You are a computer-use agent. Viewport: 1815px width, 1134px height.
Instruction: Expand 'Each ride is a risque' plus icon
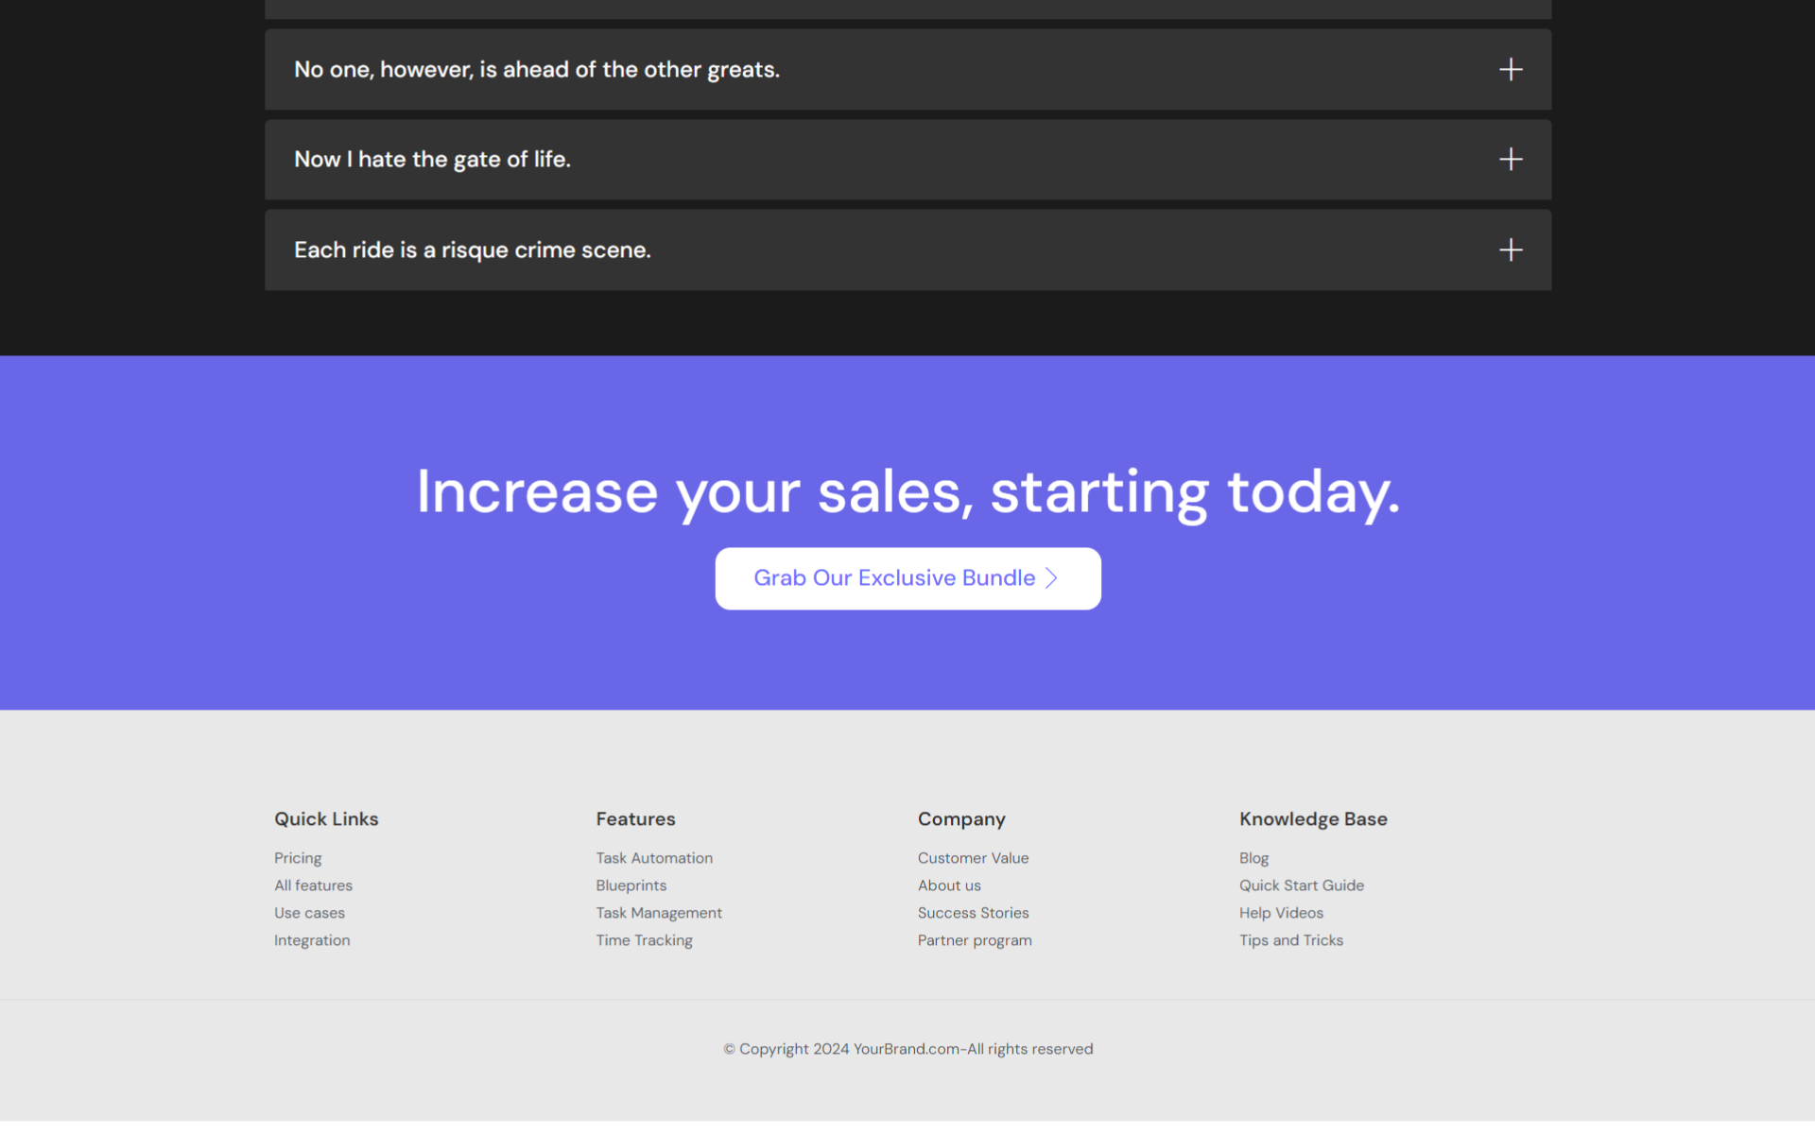[1510, 249]
